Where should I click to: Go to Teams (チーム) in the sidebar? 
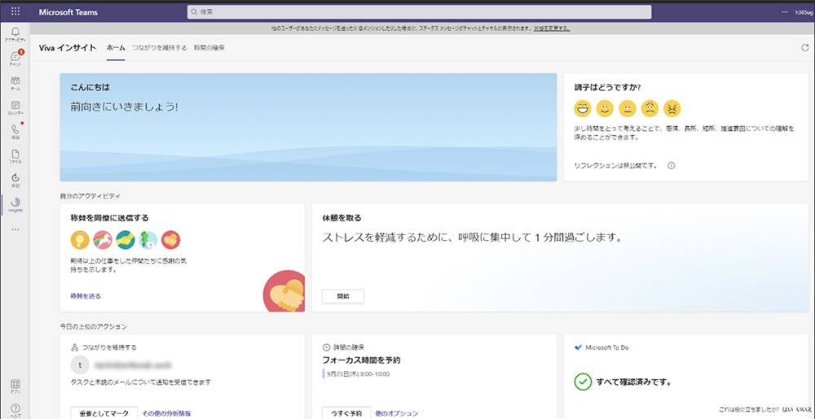[15, 83]
